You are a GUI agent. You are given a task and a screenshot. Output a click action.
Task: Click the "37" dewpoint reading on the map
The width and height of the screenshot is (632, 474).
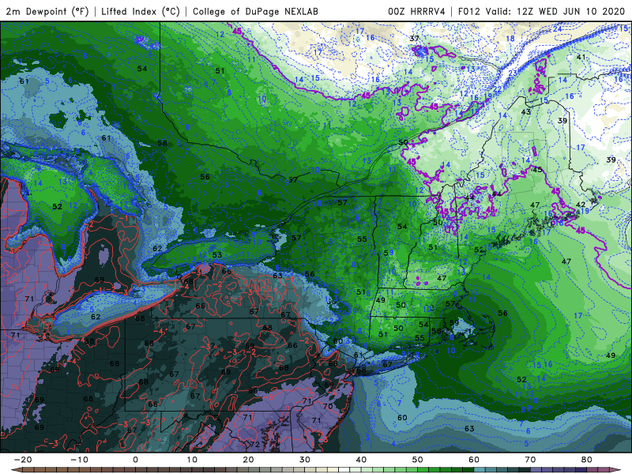click(414, 39)
